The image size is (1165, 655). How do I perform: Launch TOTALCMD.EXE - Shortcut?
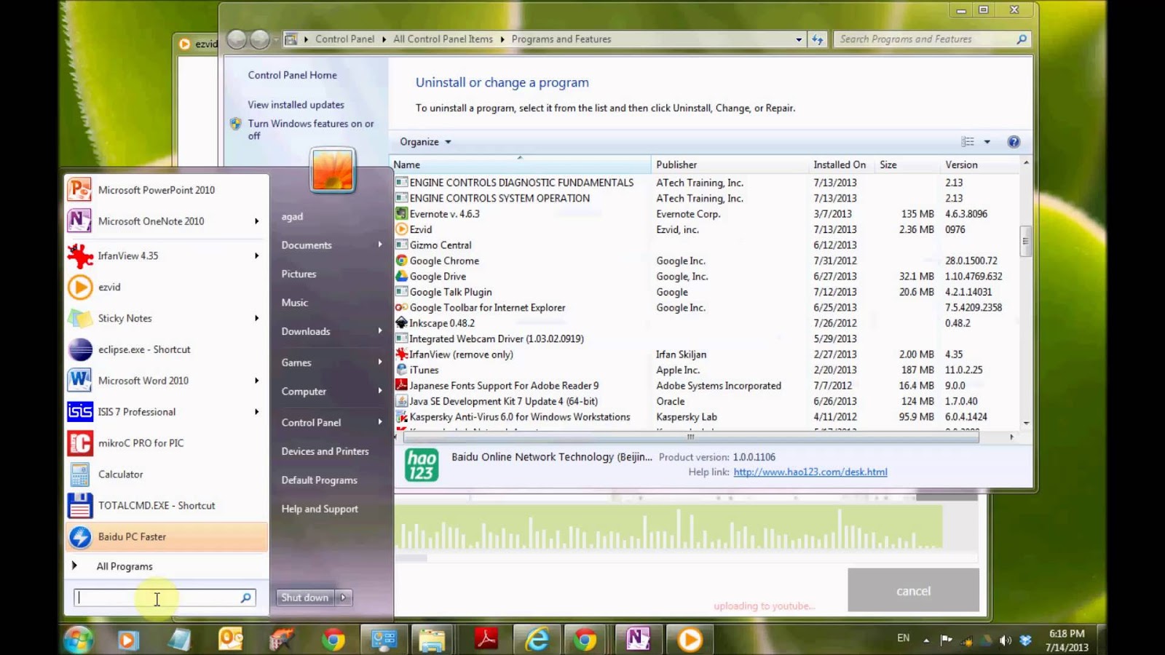pyautogui.click(x=167, y=506)
